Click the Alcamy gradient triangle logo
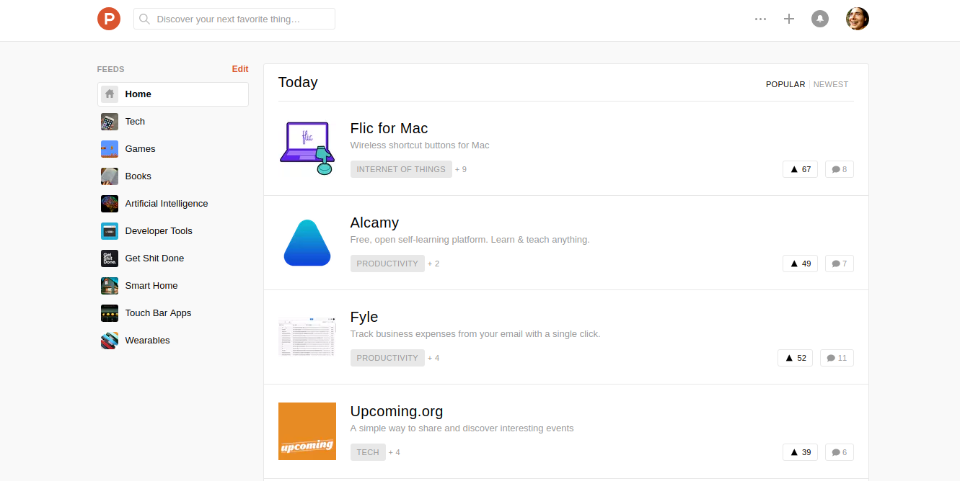960x481 pixels. click(x=307, y=243)
